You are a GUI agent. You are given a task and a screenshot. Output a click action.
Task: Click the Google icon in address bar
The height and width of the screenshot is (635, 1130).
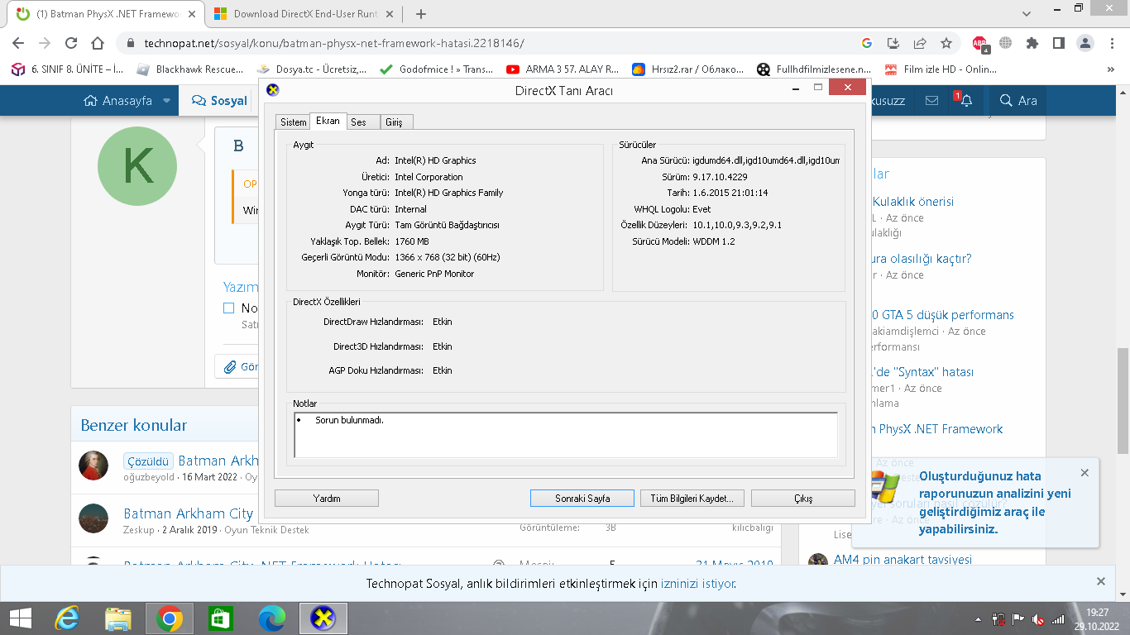867,43
